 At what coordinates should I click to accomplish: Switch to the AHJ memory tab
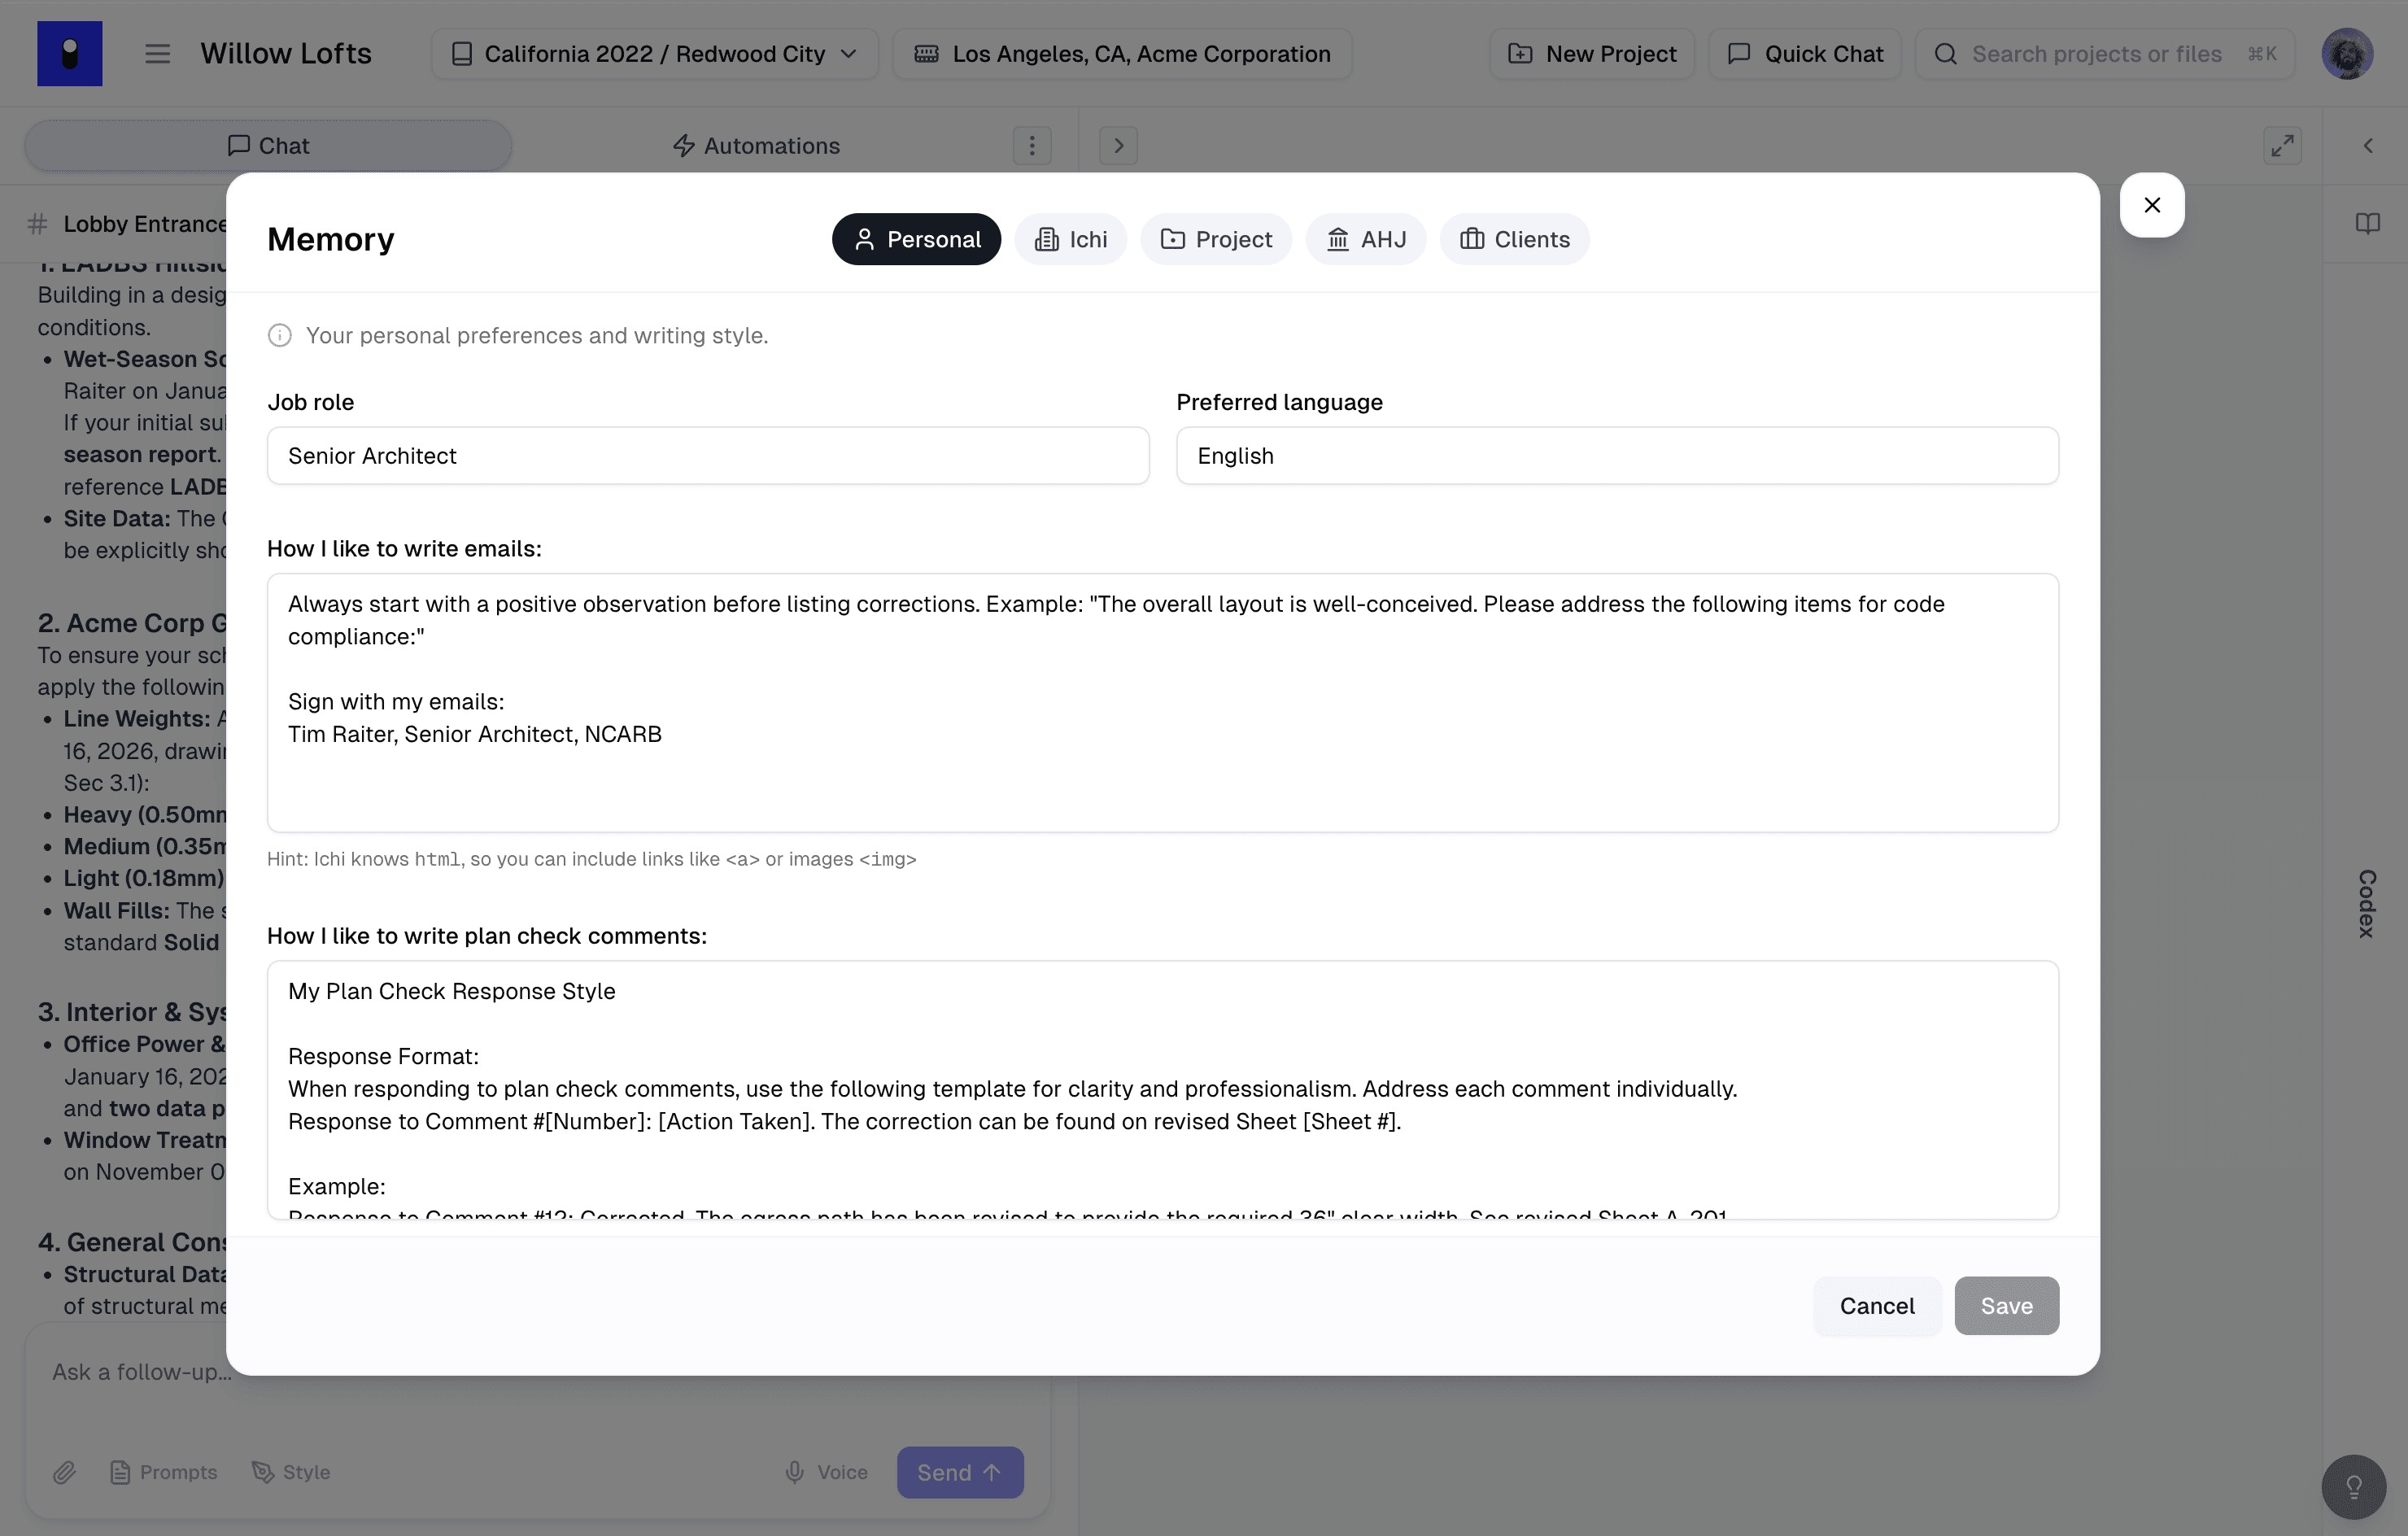point(1365,240)
